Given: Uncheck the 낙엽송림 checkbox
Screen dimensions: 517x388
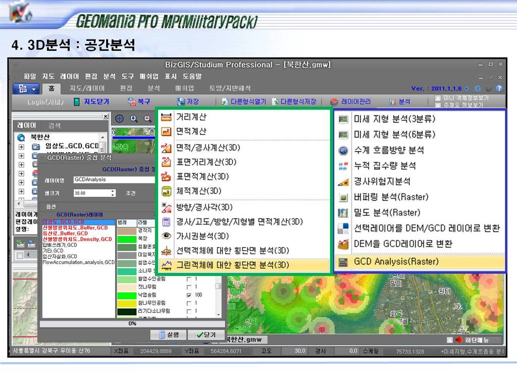Looking at the screenshot, I should point(189,295).
